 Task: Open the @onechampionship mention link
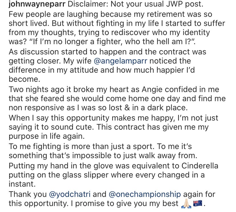click(x=145, y=194)
